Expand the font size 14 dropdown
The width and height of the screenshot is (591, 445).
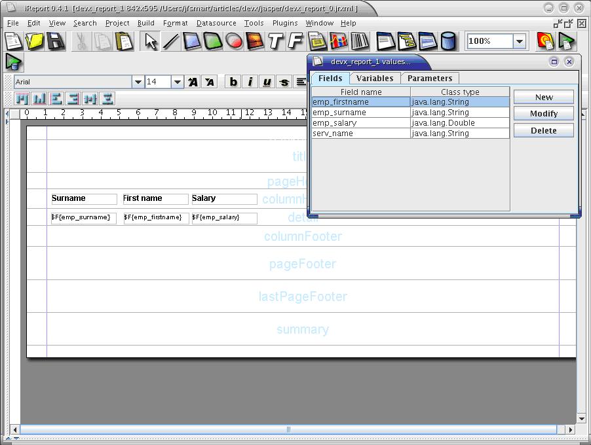pyautogui.click(x=177, y=82)
